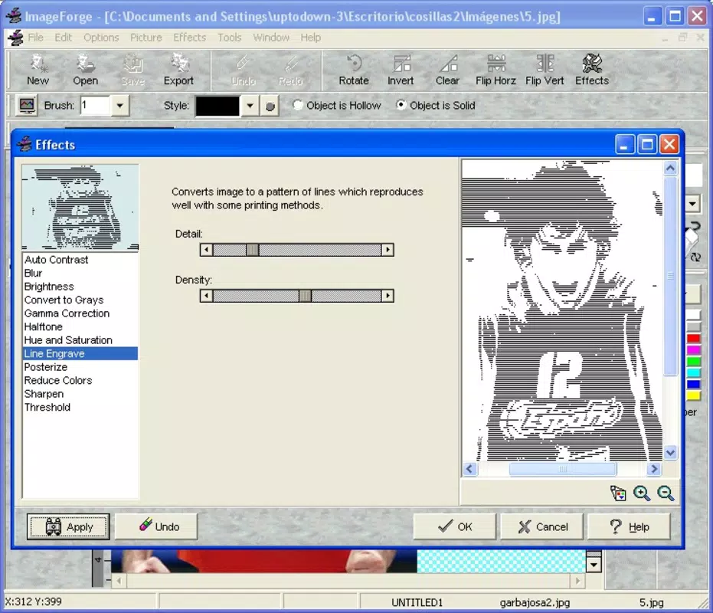Cancel the Effects dialog

tap(541, 526)
